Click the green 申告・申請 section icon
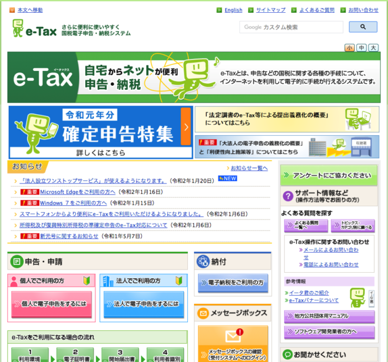Viewport: 388px width, 362px height. [x=17, y=262]
